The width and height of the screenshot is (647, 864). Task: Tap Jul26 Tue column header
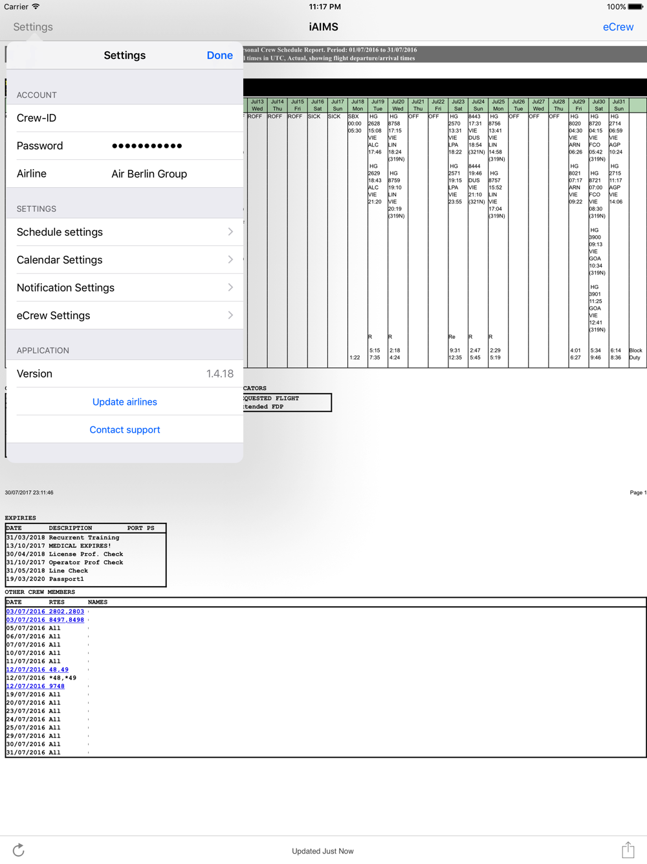(518, 105)
